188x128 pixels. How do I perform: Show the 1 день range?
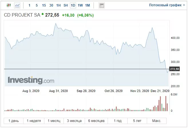pyautogui.click(x=13, y=121)
